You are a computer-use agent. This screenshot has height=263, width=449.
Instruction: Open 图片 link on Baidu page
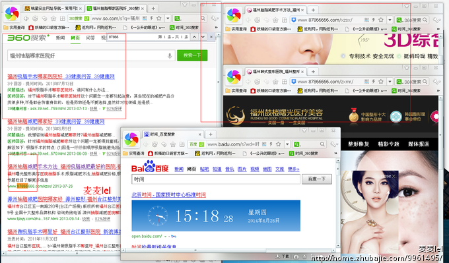pyautogui.click(x=242, y=169)
